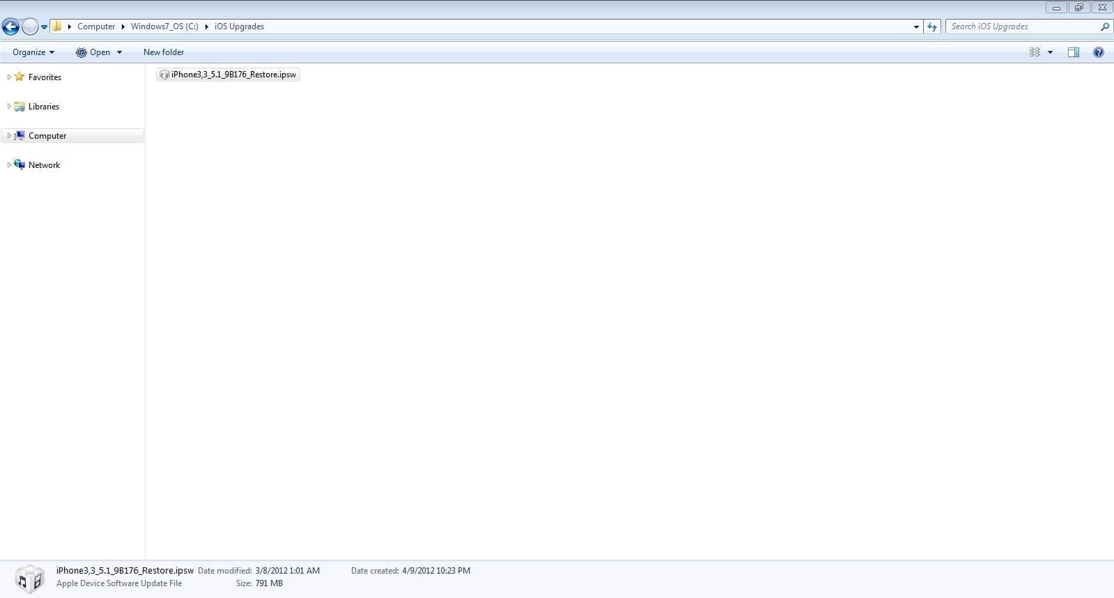
Task: Expand the Network tree node
Action: tap(8, 164)
